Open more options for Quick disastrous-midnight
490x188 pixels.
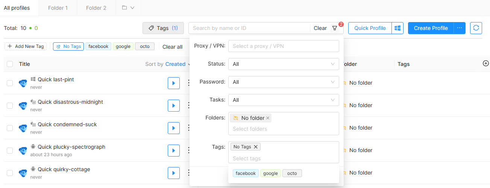(188, 105)
